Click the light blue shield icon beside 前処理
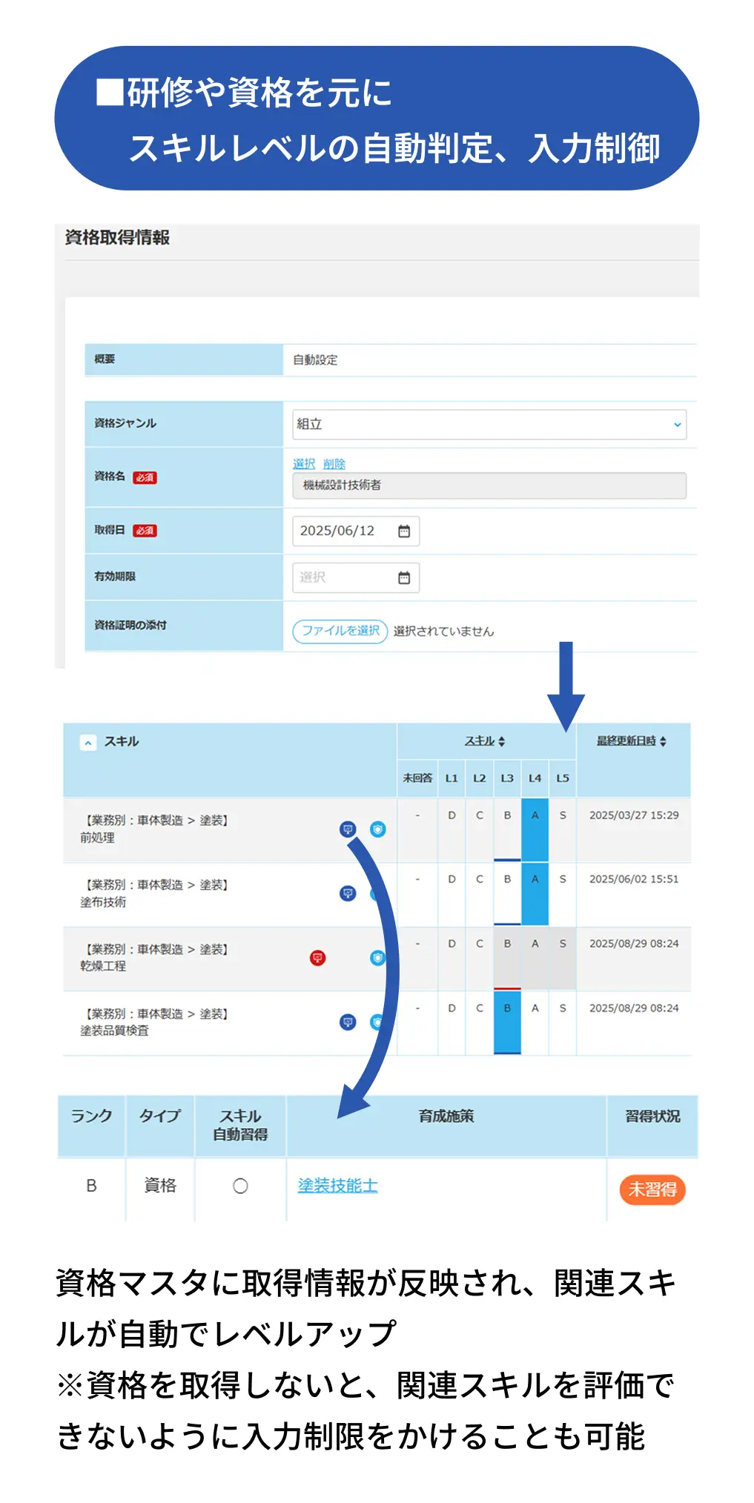Image resolution: width=754 pixels, height=1503 pixels. click(x=378, y=829)
